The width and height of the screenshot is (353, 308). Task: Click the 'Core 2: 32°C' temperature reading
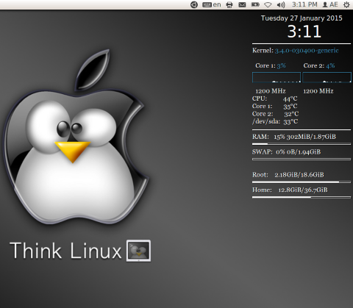click(x=276, y=114)
